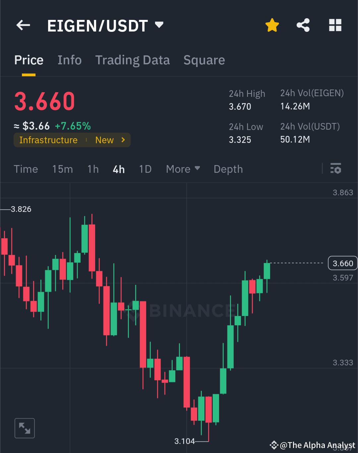
Task: Switch chart to 1D timeframe
Action: pos(145,169)
